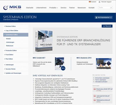Open the Anbindungen sub-item under Systemhaus Edition
Screen dimensions: 116x105
pyautogui.click(x=10, y=42)
